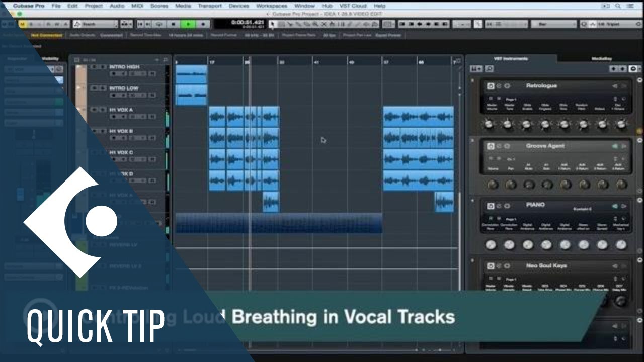Select the H1 VOX A track

coord(121,110)
